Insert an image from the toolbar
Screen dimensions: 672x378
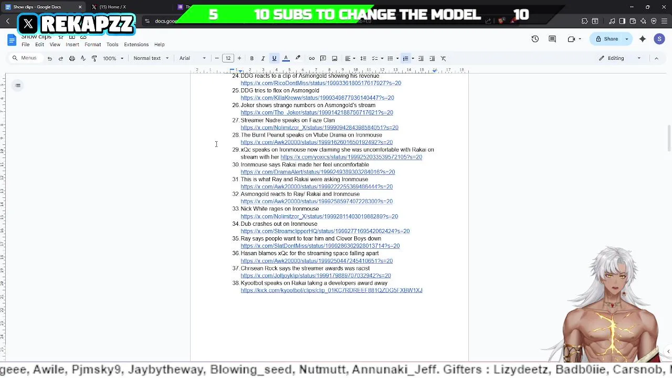tap(334, 58)
